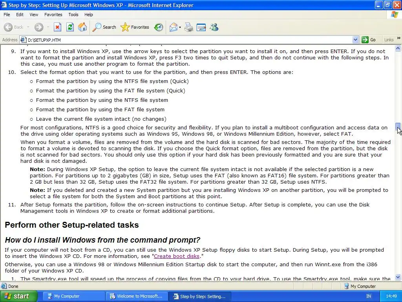The height and width of the screenshot is (302, 402).
Task: Open History clock icon
Action: [159, 27]
